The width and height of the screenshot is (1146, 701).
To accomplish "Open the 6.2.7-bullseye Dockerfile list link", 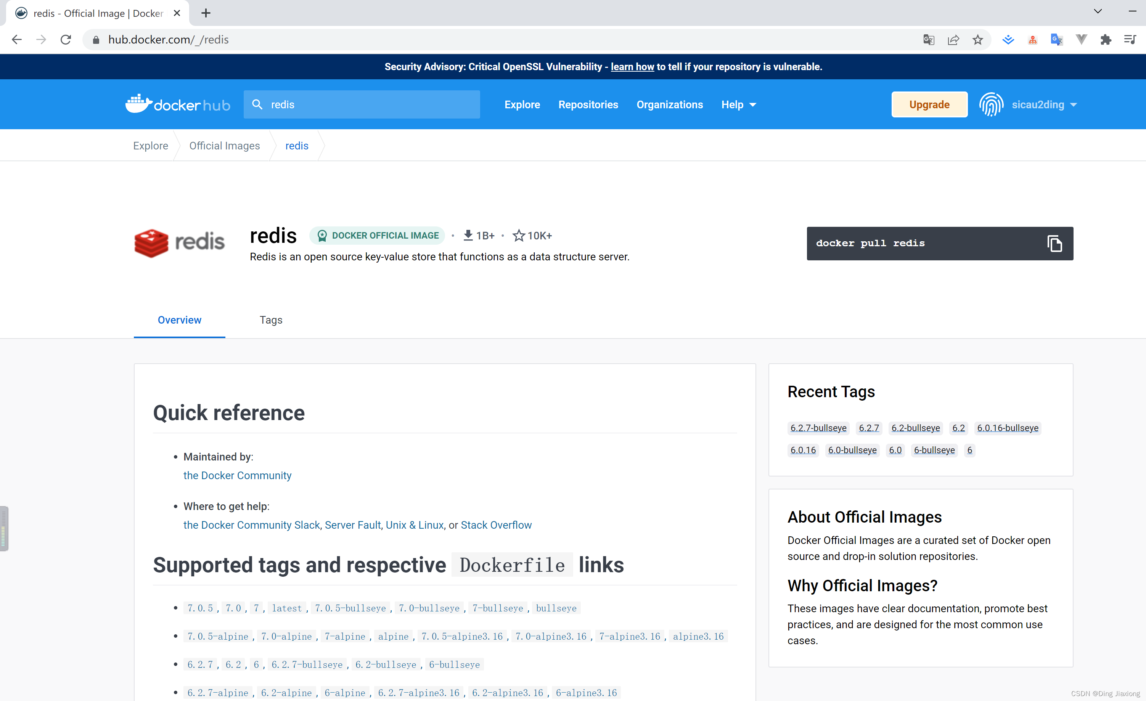I will [307, 665].
